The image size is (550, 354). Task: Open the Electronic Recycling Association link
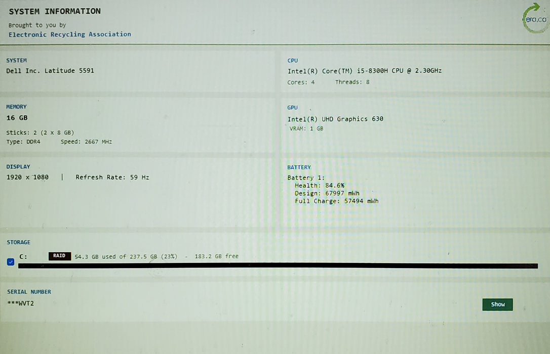tap(70, 34)
